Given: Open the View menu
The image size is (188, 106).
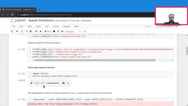Looking at the screenshot, I should 29,26.
